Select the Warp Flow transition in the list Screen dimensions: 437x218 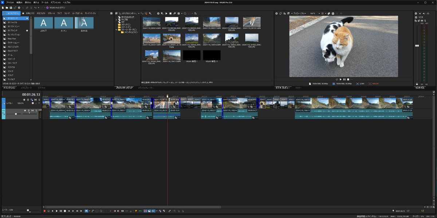click(x=12, y=38)
